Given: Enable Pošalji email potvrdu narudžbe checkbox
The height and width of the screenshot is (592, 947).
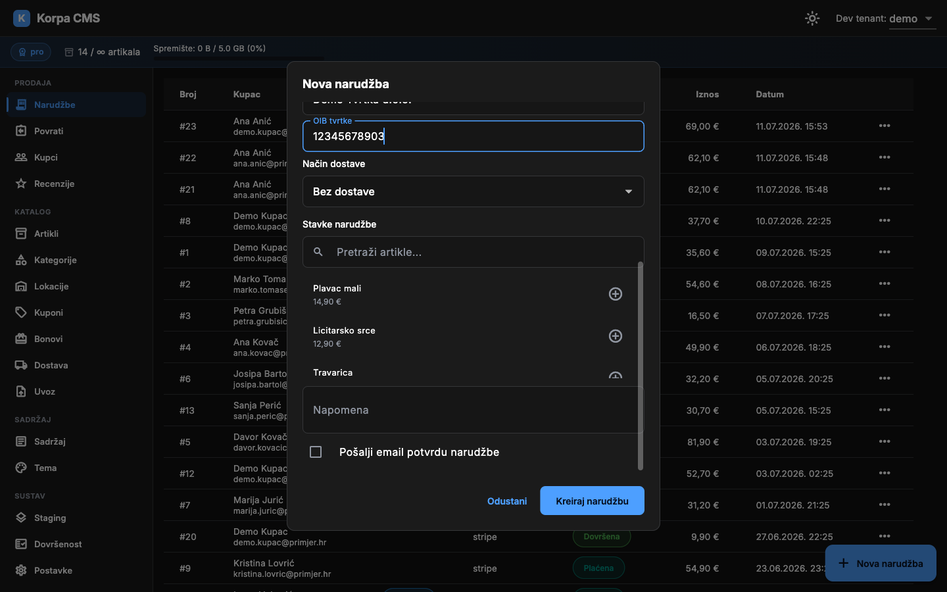Looking at the screenshot, I should [x=316, y=452].
